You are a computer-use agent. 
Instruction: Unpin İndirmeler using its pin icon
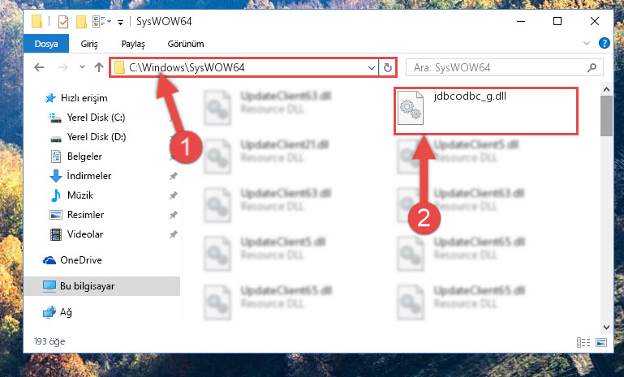coord(173,176)
